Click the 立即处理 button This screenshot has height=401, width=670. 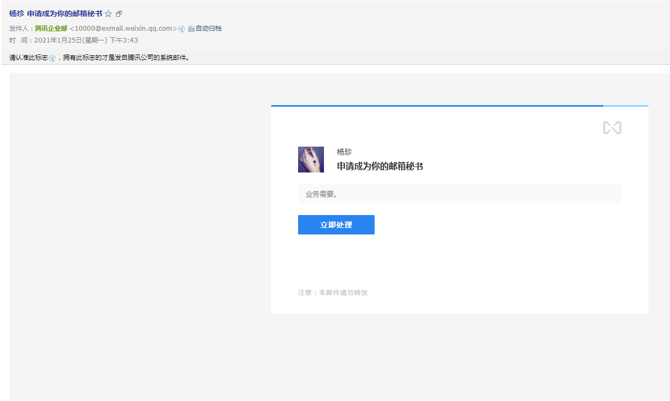[x=336, y=225]
